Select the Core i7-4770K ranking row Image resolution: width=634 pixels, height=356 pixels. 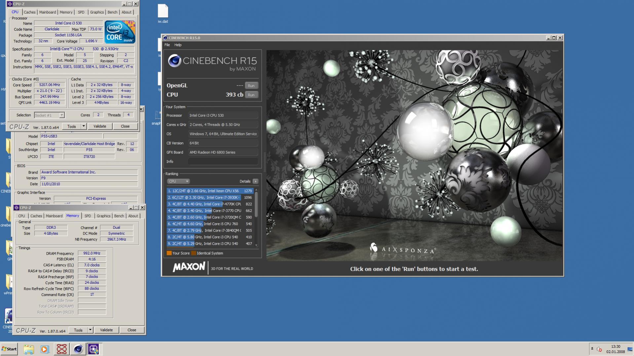point(210,204)
